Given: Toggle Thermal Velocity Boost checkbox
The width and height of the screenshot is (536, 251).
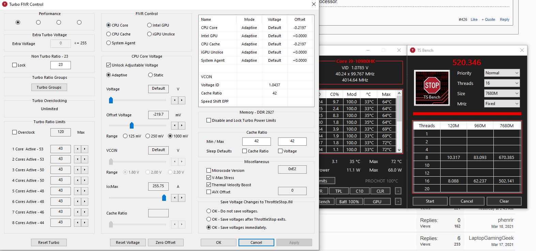Looking at the screenshot, I should [229, 185].
